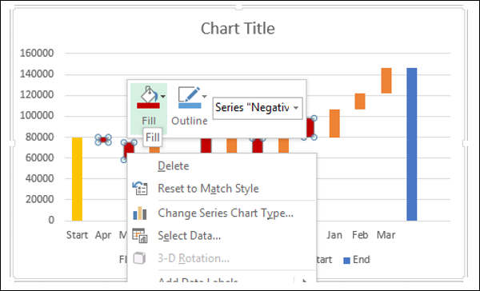480x291 pixels.
Task: Expand the Series "Negativ" element selector
Action: [296, 108]
